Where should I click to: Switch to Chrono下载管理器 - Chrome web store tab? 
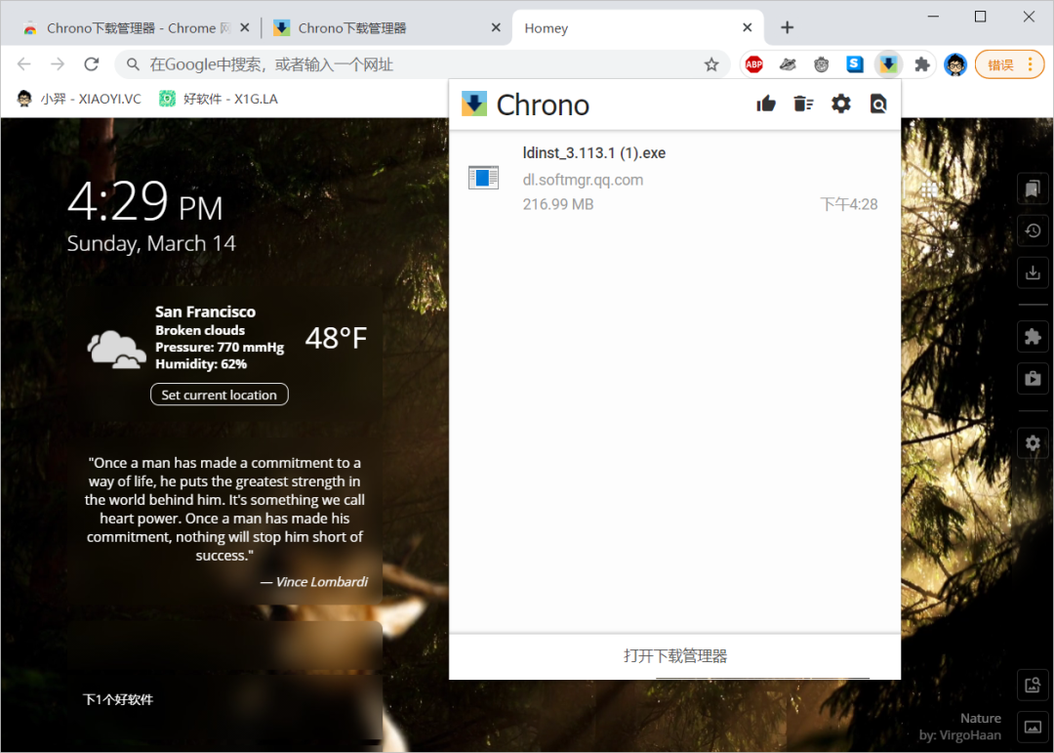coord(138,28)
